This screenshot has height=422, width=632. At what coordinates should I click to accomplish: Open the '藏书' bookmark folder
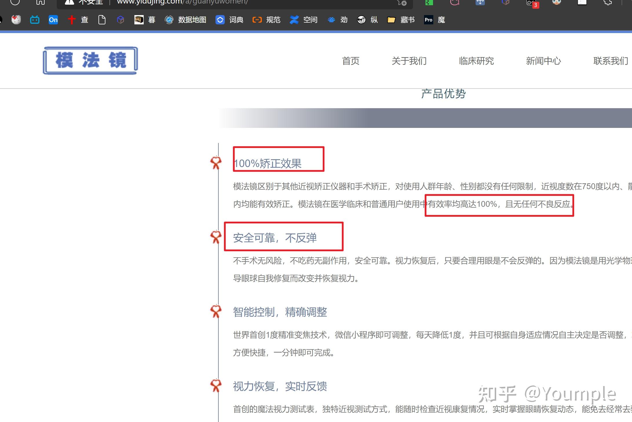coord(401,20)
